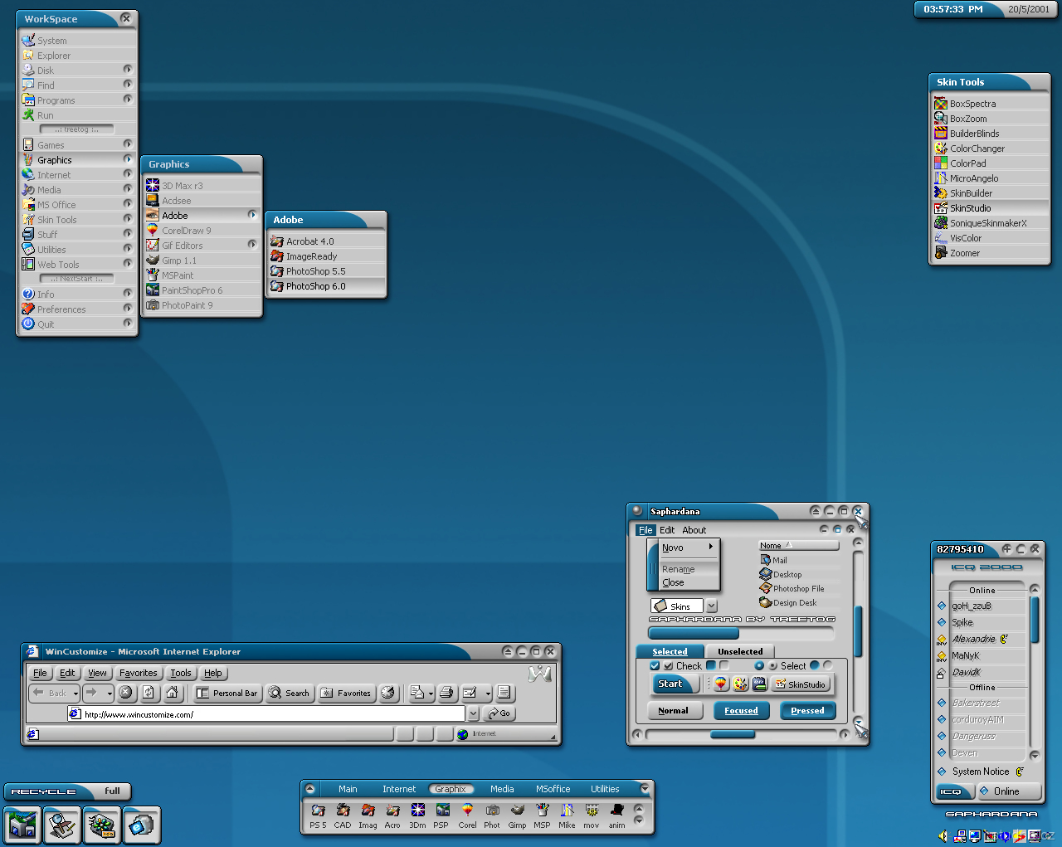Select the first blue Select radio button

[x=759, y=665]
